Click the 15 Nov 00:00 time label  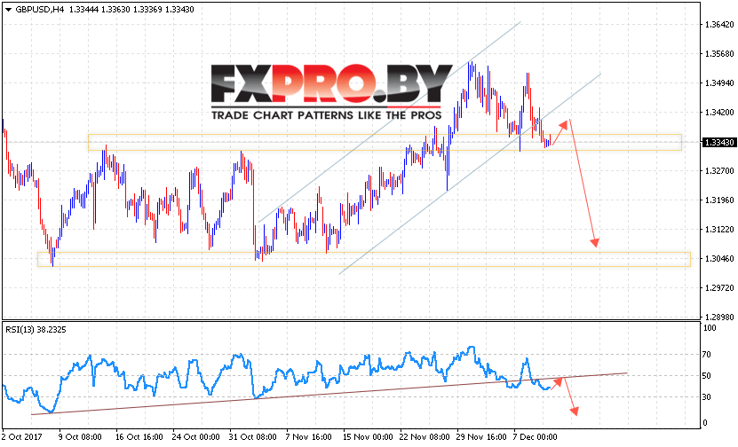(x=368, y=437)
